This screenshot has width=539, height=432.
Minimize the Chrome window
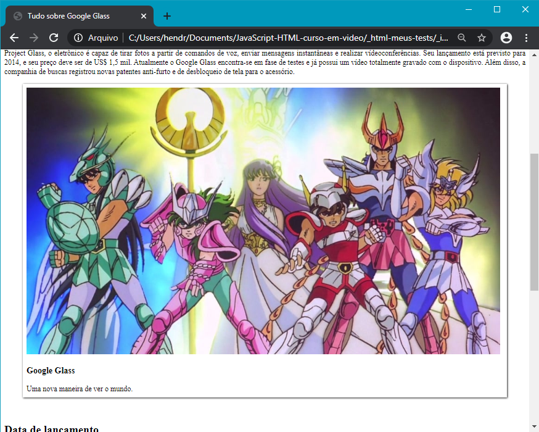[x=469, y=10]
